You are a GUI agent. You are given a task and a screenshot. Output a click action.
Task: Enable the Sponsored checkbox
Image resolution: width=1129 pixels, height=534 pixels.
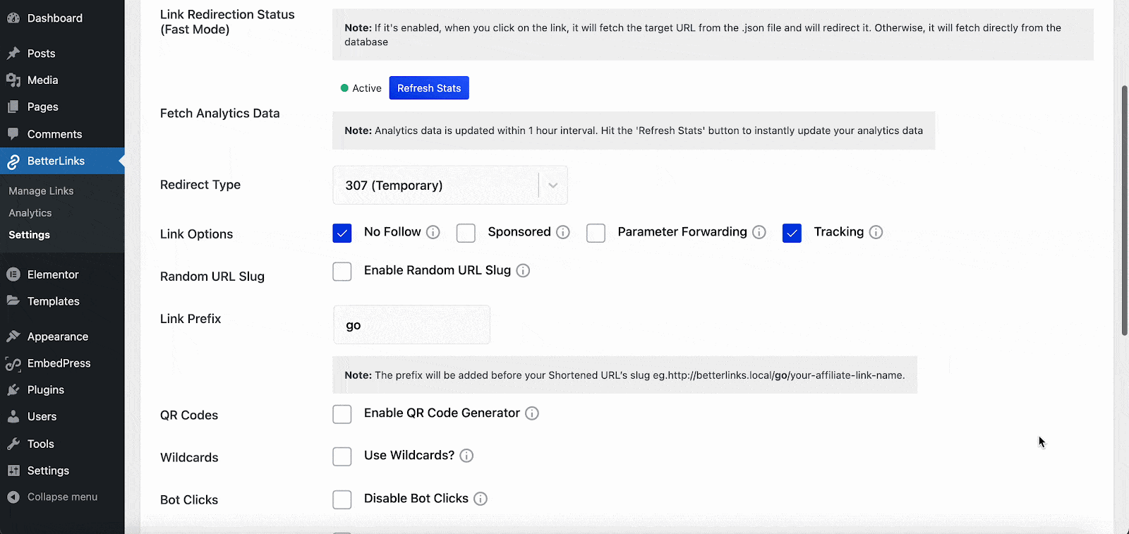[466, 233]
